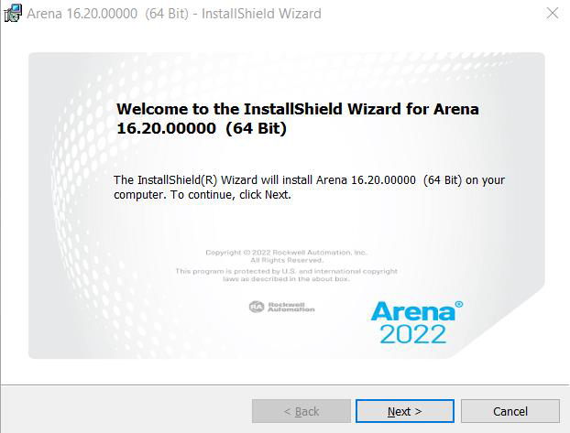
Task: Click the Rockwell Automation logo
Action: tap(281, 307)
